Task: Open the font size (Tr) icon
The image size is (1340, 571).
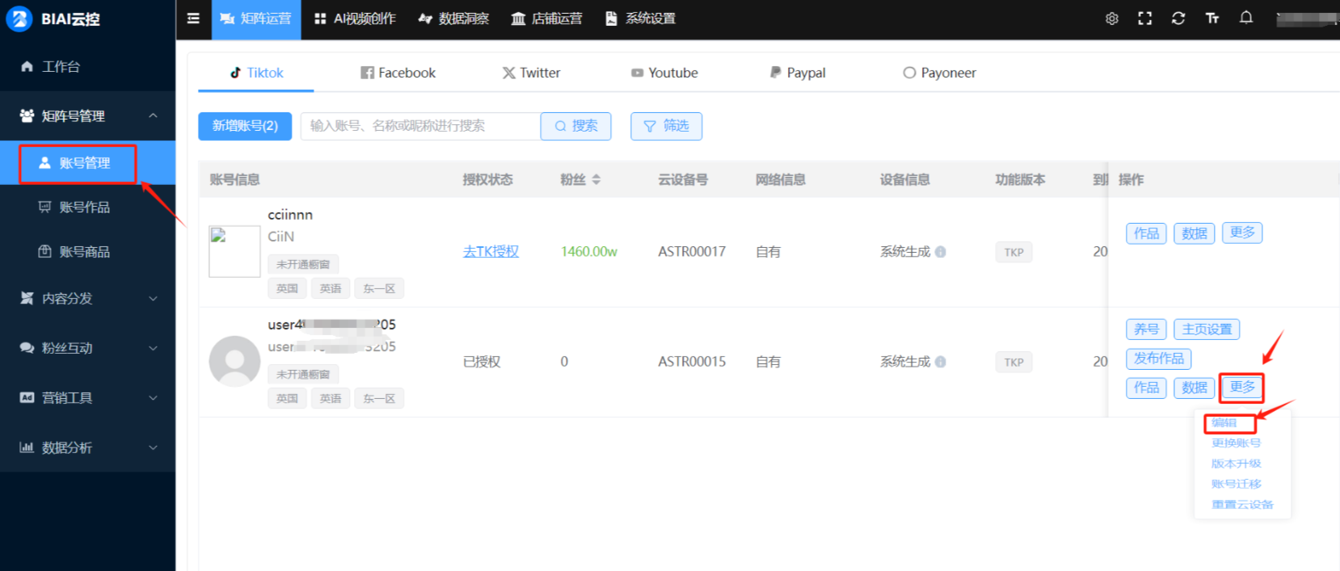Action: (x=1212, y=19)
